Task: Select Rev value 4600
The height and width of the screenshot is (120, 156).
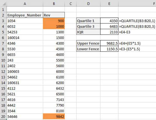Action: (54, 55)
